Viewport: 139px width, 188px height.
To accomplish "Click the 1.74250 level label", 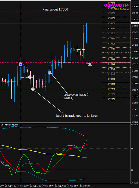I will coord(111,59).
